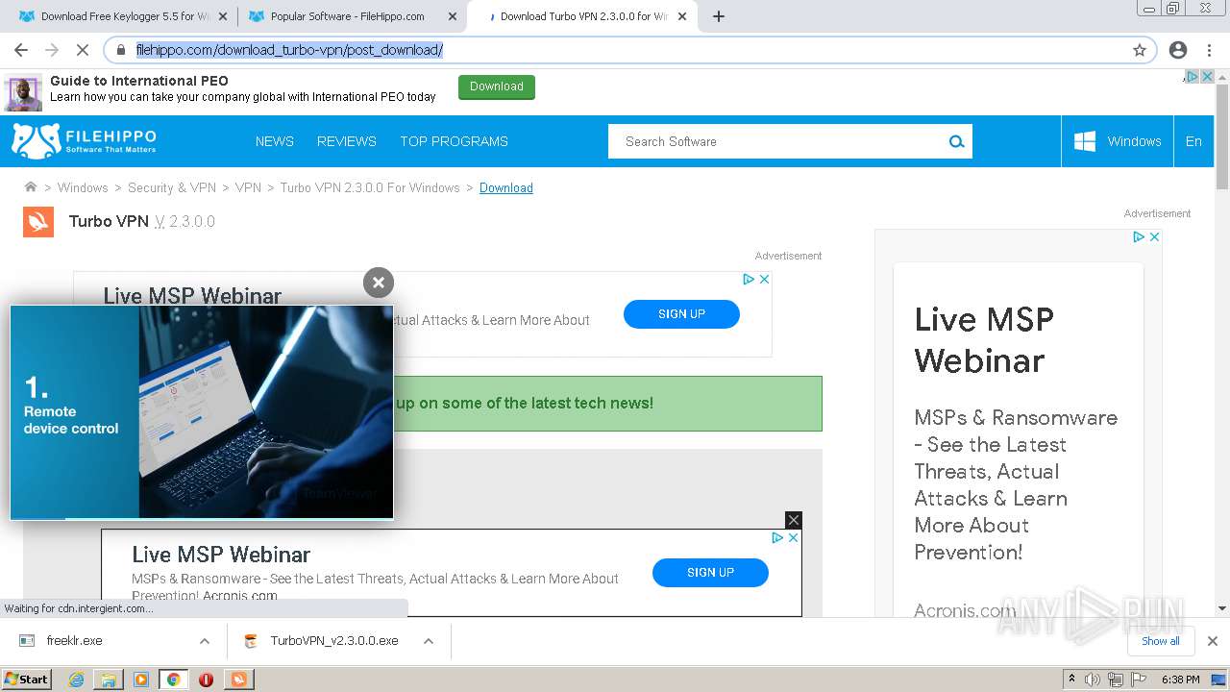Click SIGN UP in bottom webinar ad
The height and width of the screenshot is (692, 1230).
pyautogui.click(x=710, y=573)
